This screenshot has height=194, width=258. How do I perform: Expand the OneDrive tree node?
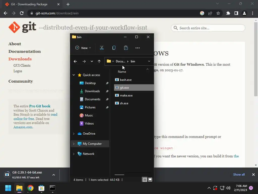point(74,134)
